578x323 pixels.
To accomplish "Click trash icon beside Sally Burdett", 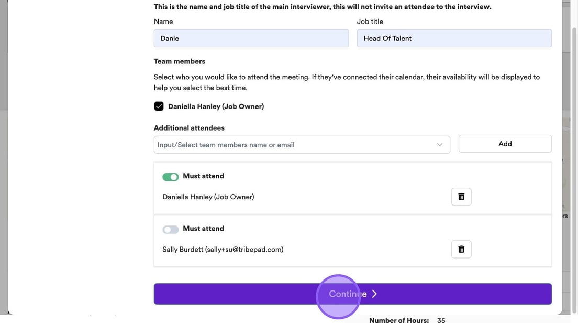I will pos(461,249).
